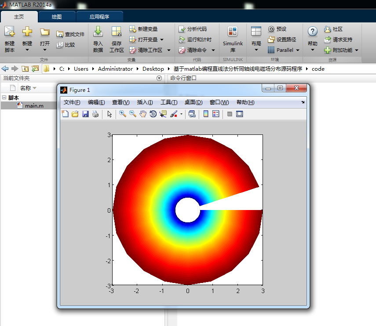Click code folder in address path
The image size is (376, 326).
coord(318,69)
